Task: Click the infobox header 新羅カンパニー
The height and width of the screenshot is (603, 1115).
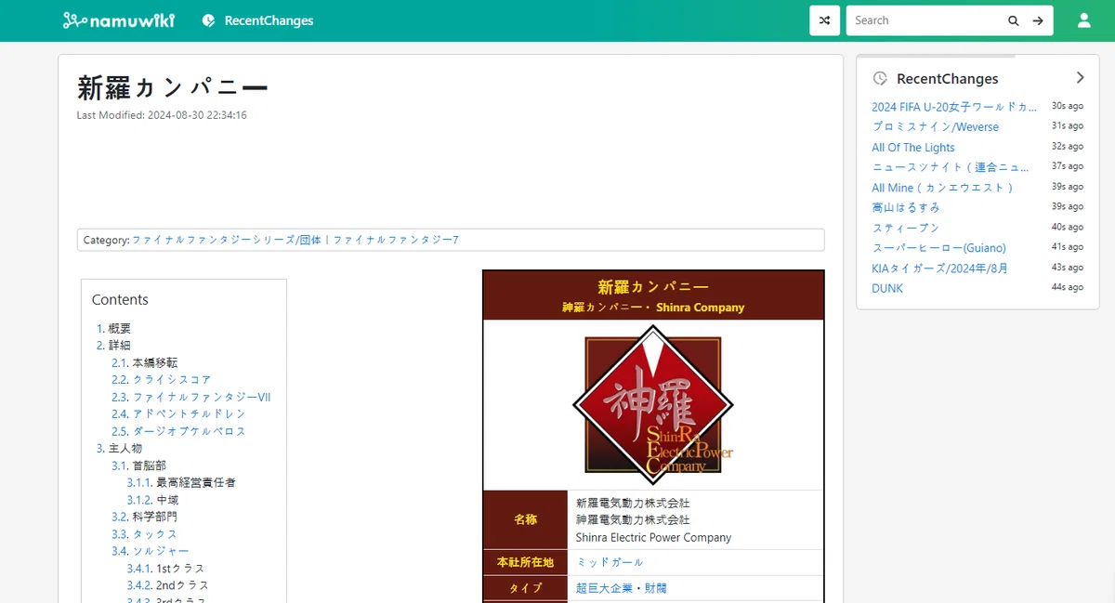Action: coord(653,286)
